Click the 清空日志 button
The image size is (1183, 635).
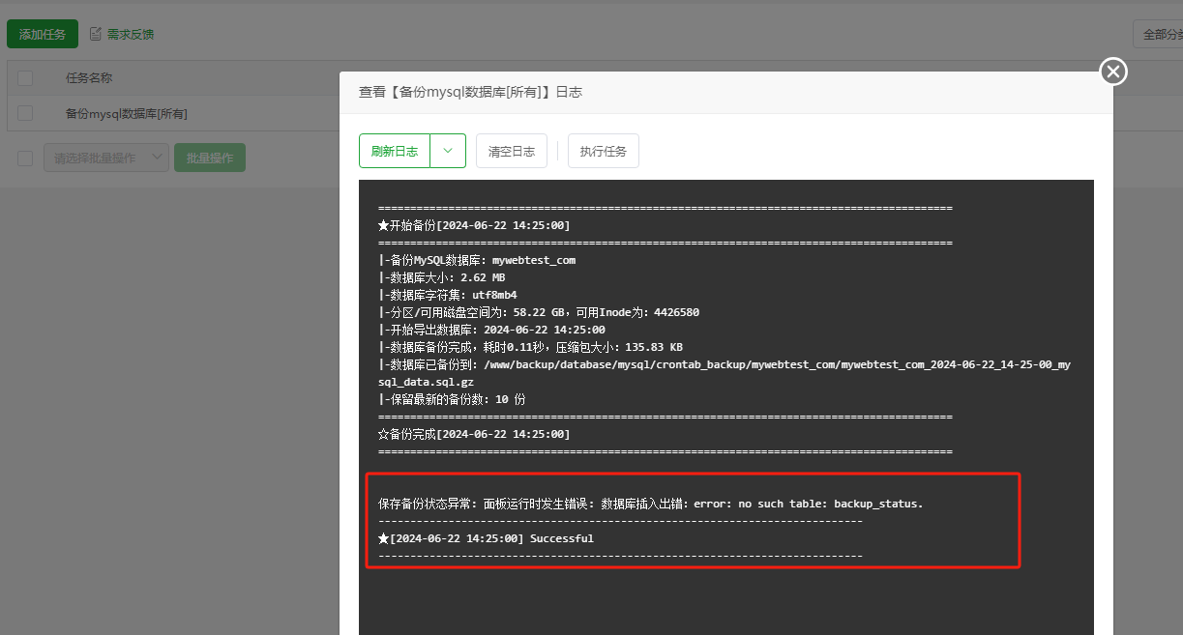click(x=512, y=151)
